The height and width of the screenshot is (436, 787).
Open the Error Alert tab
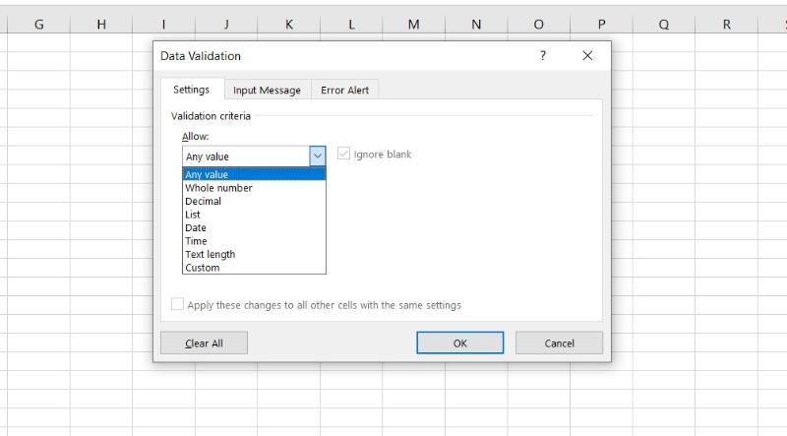coord(344,91)
